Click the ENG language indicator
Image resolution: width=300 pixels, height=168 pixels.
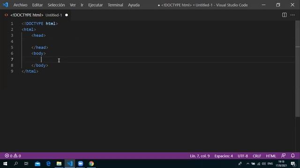point(270,164)
